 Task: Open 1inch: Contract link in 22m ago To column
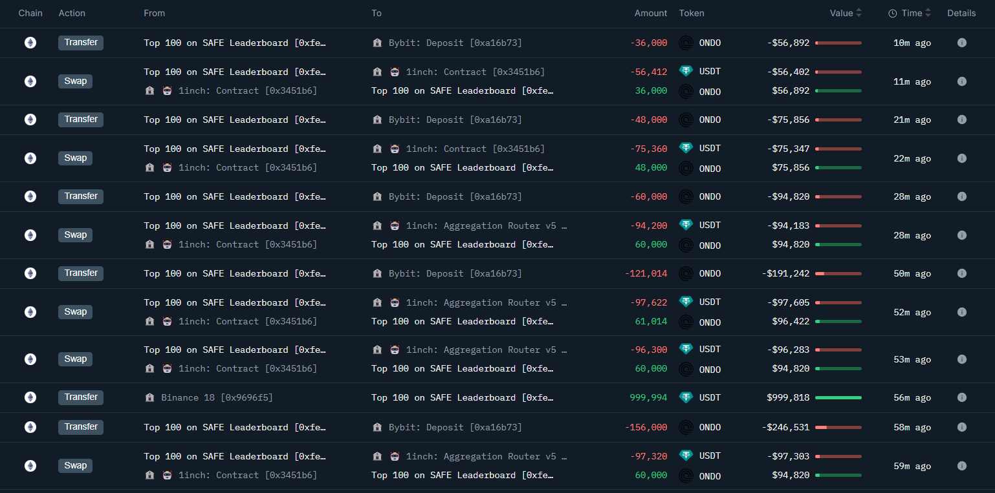click(476, 149)
